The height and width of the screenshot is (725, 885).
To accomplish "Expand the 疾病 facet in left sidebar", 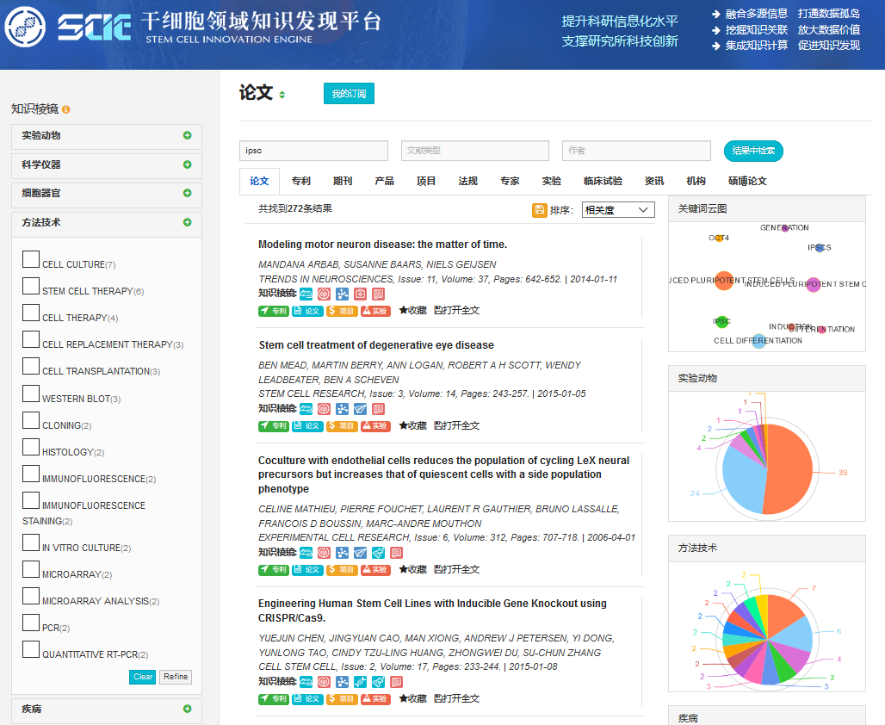I will click(x=187, y=710).
